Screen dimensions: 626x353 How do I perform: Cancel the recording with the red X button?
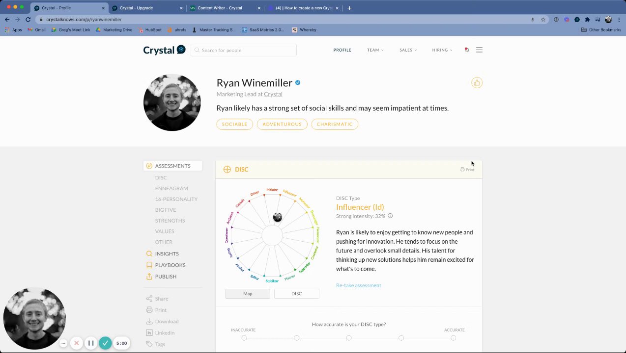tap(76, 343)
